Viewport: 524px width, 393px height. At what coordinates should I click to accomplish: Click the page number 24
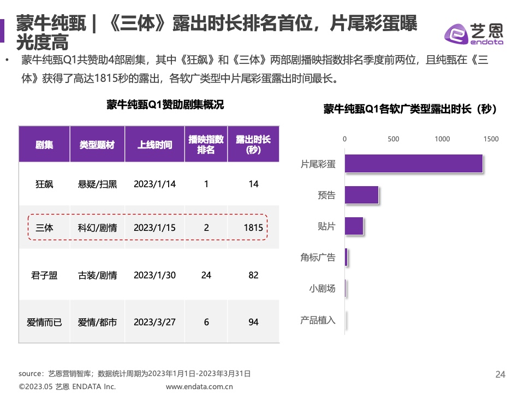click(x=501, y=374)
